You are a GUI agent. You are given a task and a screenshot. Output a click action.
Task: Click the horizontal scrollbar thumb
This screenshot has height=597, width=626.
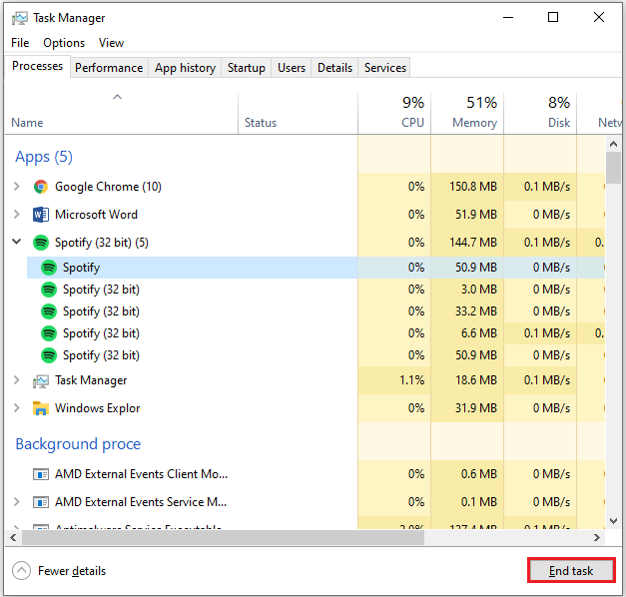pyautogui.click(x=223, y=537)
